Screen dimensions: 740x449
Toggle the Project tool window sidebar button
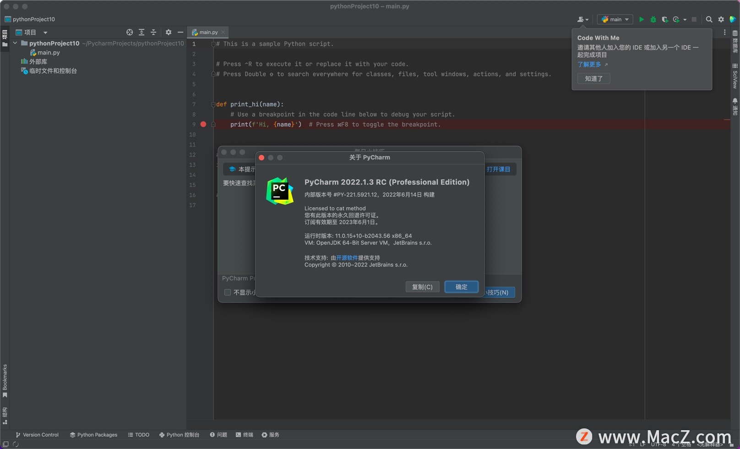point(5,38)
